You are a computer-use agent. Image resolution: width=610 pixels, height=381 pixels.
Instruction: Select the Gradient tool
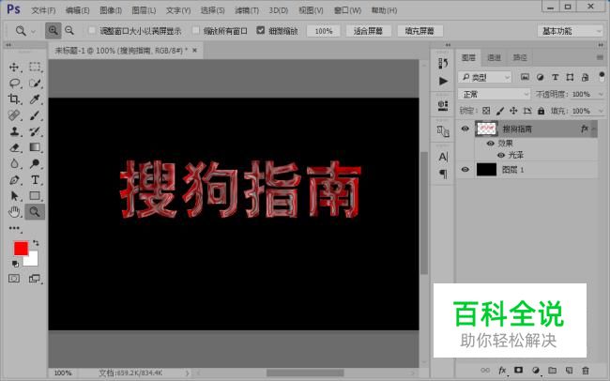tap(35, 147)
